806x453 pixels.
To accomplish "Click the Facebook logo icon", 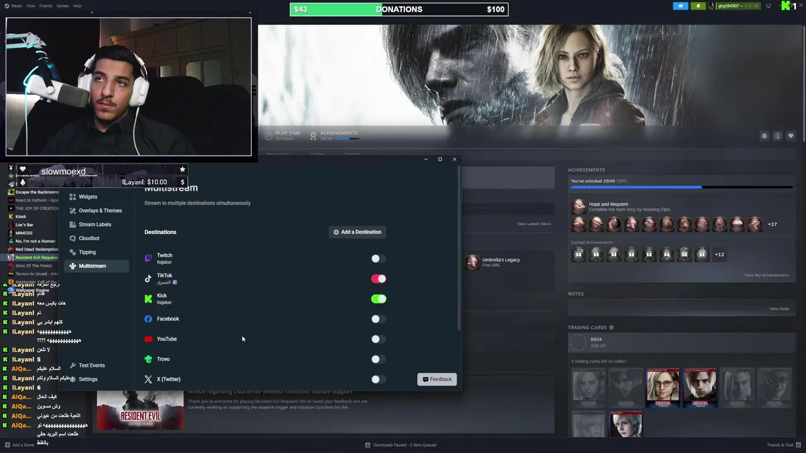I will tap(148, 319).
